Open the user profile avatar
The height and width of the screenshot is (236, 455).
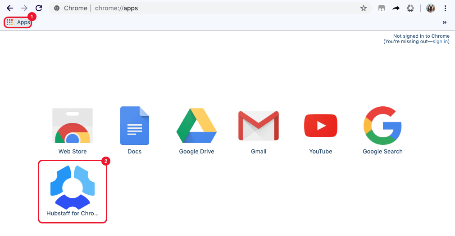click(431, 8)
